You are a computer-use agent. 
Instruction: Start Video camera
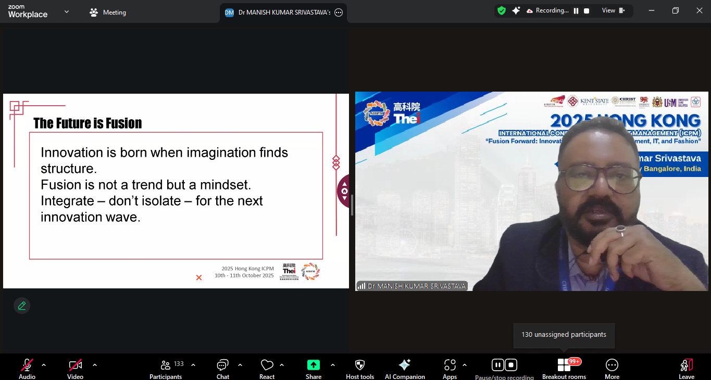(75, 365)
